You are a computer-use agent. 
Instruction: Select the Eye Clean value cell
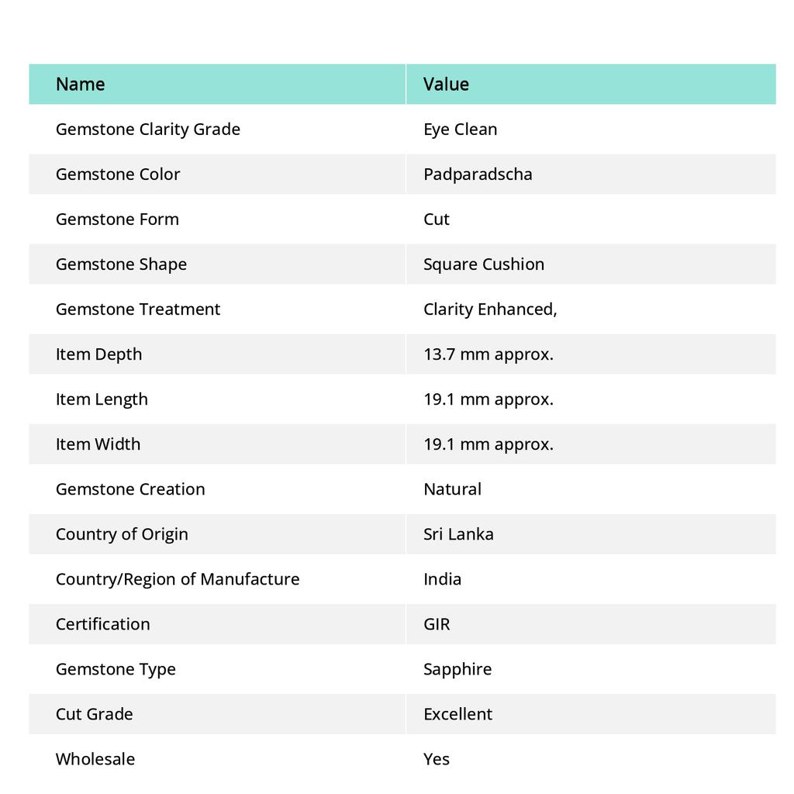pyautogui.click(x=460, y=129)
